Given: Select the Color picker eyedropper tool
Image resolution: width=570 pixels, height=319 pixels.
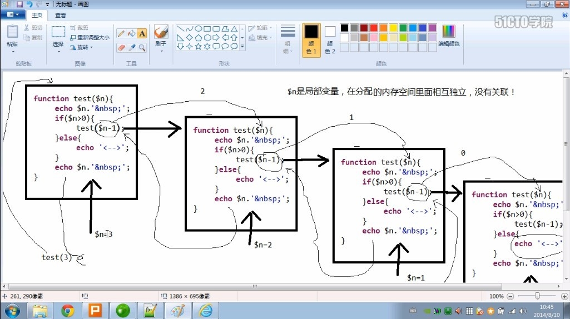Looking at the screenshot, I should [132, 48].
